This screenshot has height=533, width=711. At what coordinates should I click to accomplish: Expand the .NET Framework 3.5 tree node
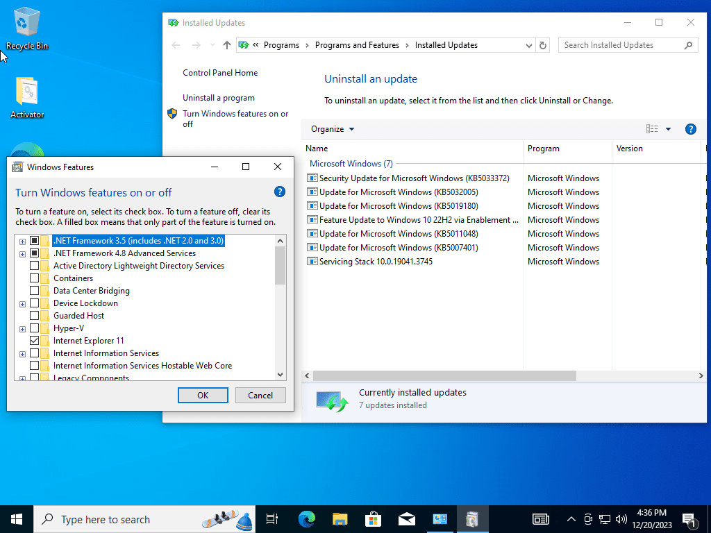[22, 242]
